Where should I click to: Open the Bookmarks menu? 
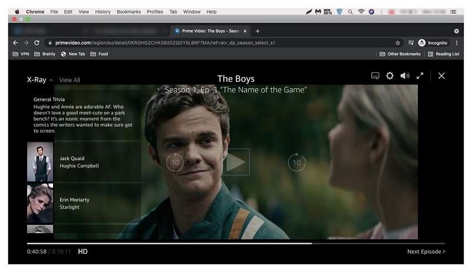[x=128, y=12]
